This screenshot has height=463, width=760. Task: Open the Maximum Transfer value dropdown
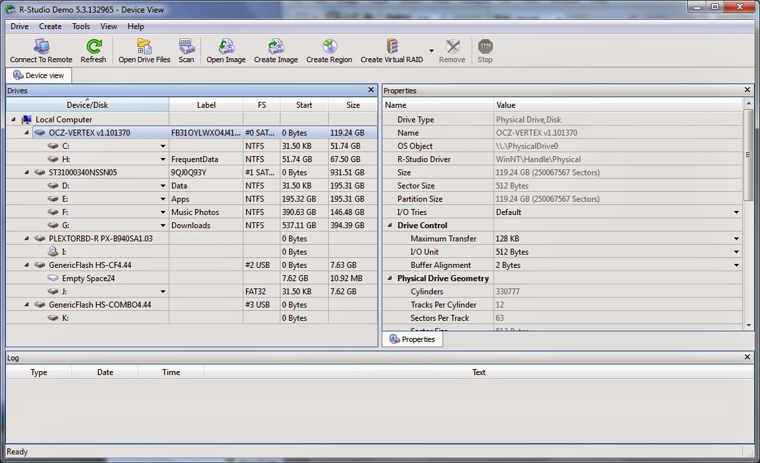pos(736,239)
